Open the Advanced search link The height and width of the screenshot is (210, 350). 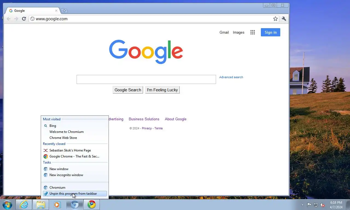click(231, 77)
